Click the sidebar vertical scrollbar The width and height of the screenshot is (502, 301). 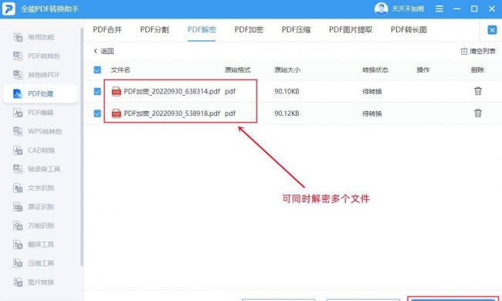click(82, 147)
